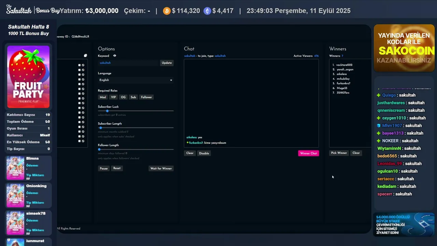Click username Leonidas_99 in stream chat

[x=390, y=164]
